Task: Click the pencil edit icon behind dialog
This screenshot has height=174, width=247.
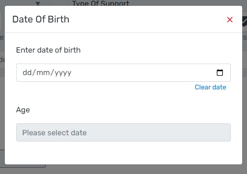Action: pyautogui.click(x=245, y=22)
